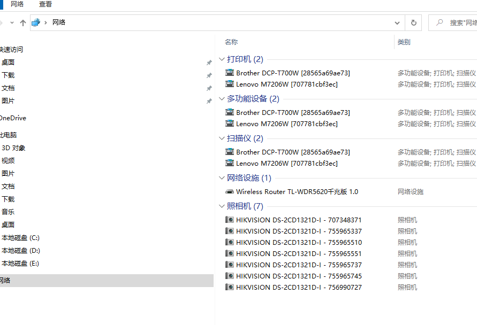Collapse the 网络设施 (1) group
The height and width of the screenshot is (325, 477).
(x=222, y=178)
